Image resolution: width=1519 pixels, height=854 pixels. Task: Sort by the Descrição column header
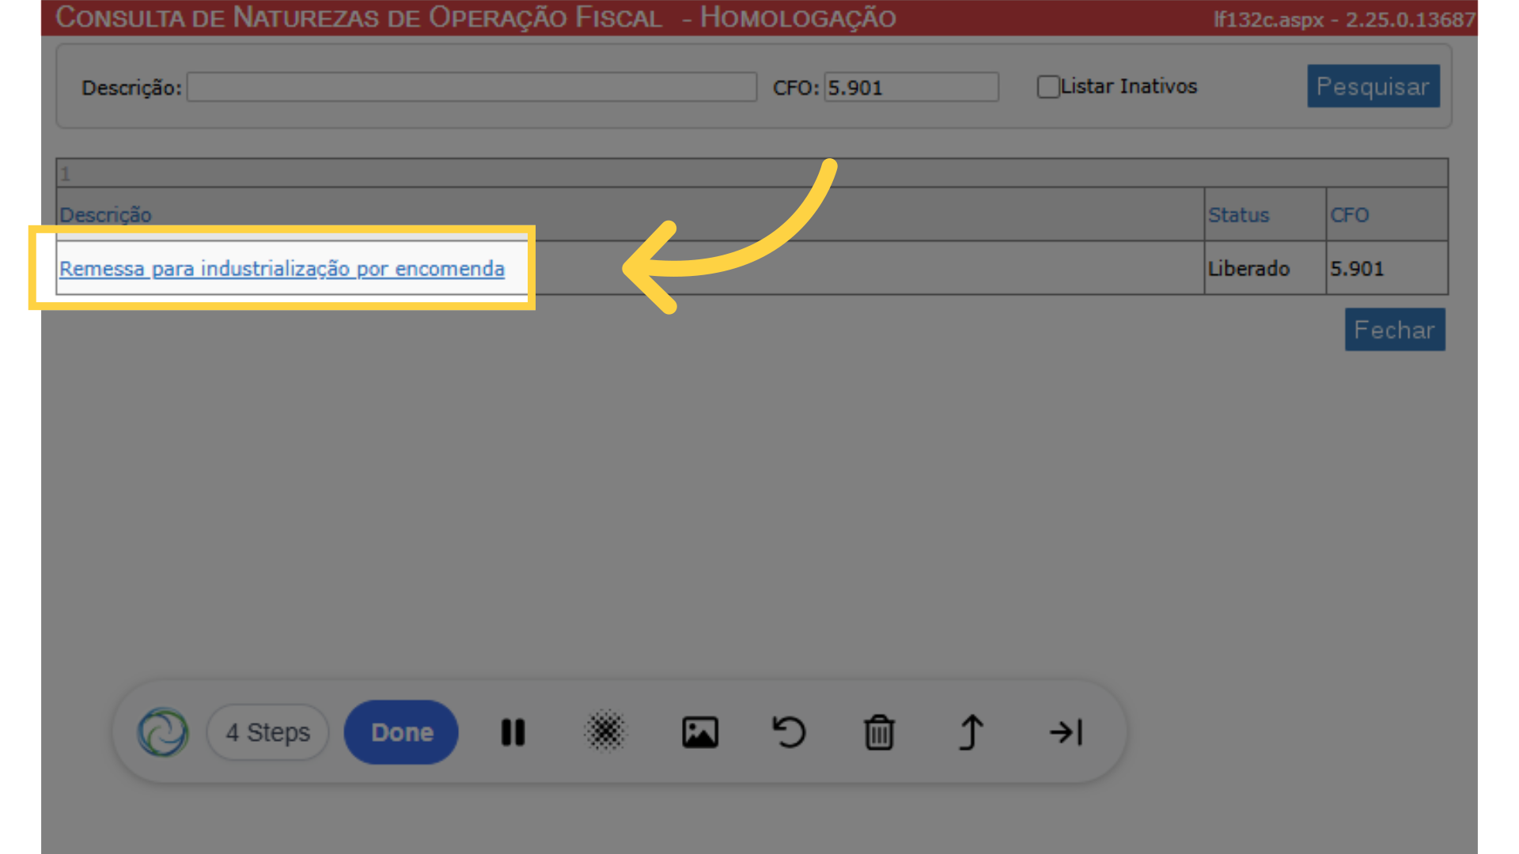tap(105, 215)
